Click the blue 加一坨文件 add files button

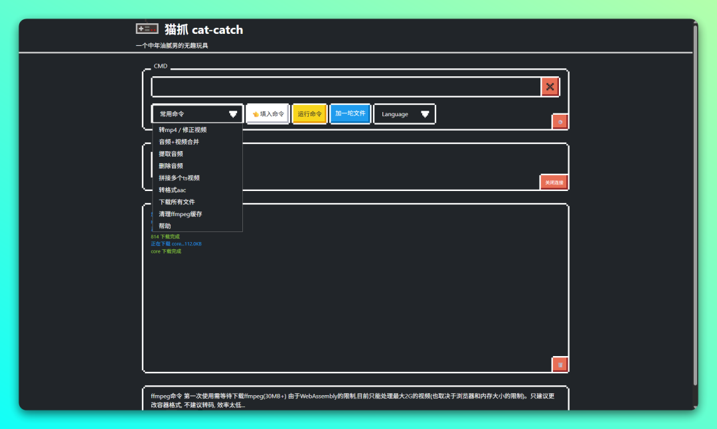click(x=350, y=113)
